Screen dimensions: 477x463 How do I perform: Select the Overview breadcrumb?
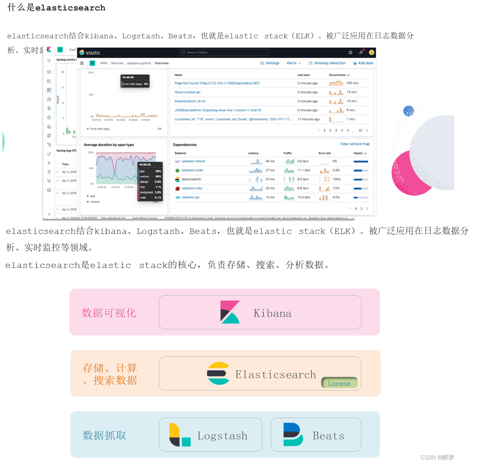click(x=162, y=63)
